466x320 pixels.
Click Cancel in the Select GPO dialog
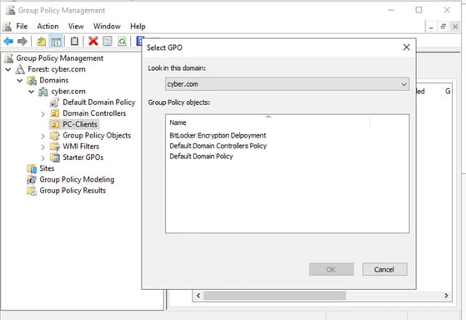tap(384, 269)
